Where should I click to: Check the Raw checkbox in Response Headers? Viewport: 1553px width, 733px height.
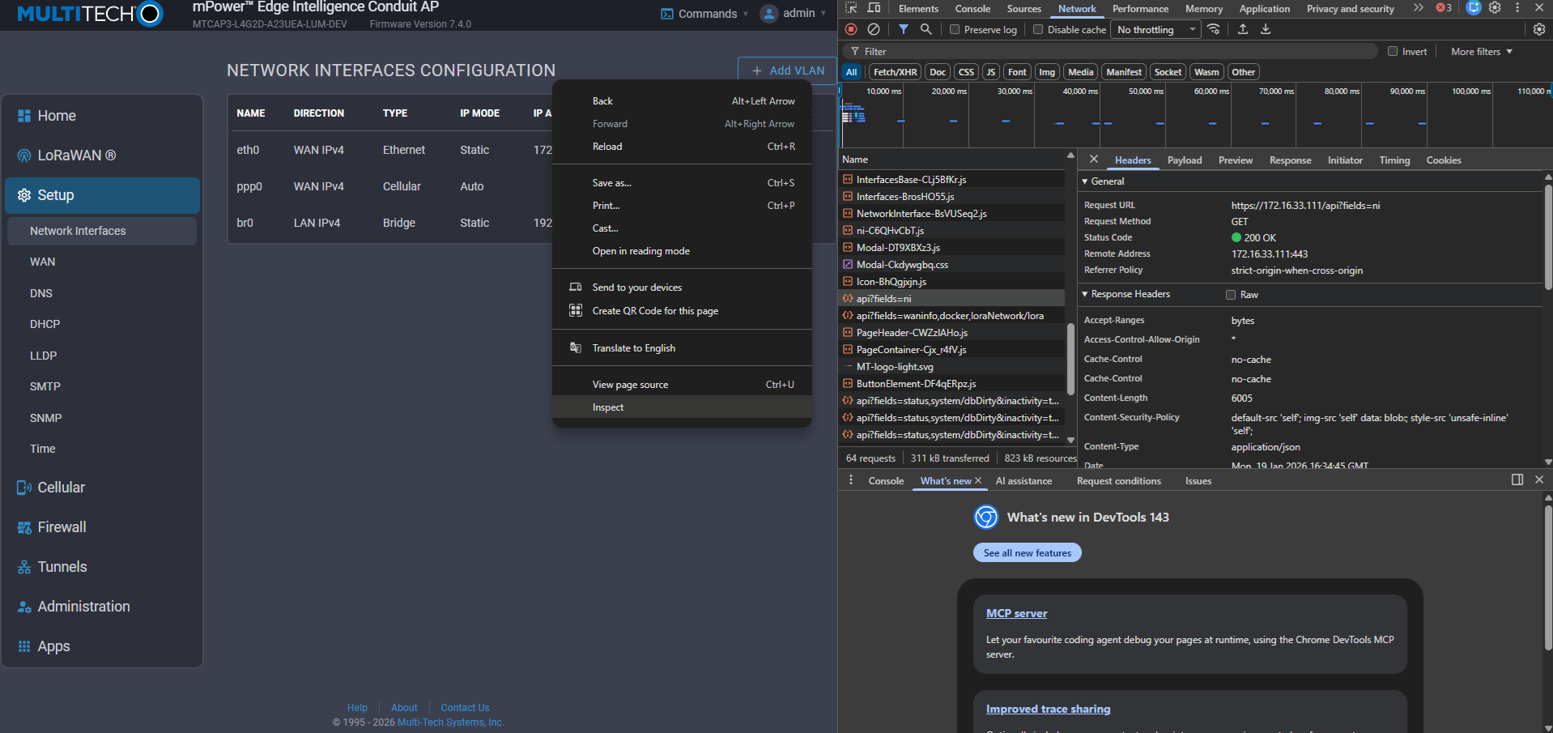1230,295
